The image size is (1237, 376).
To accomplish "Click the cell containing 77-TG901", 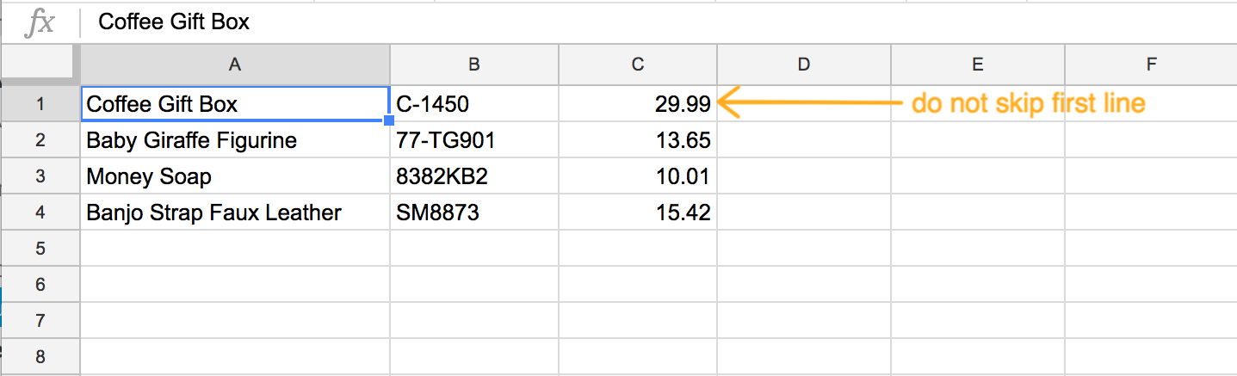I will [x=474, y=140].
